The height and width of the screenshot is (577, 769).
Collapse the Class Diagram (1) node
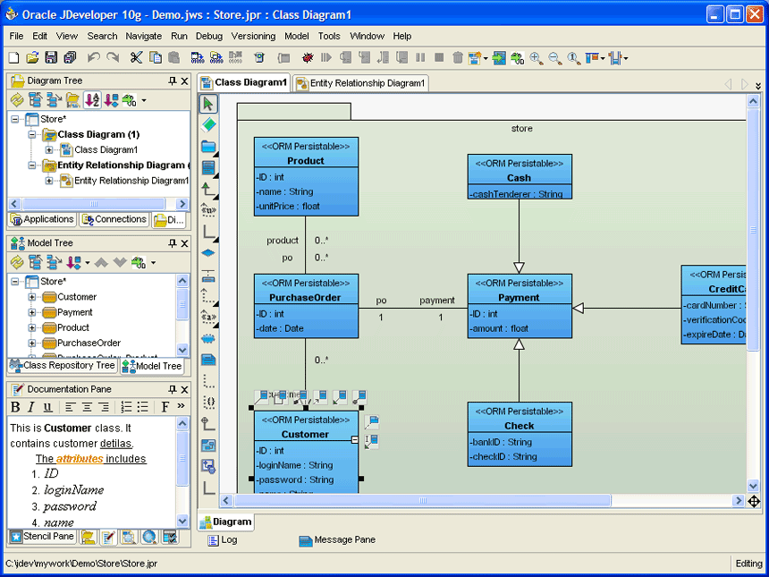(x=32, y=134)
